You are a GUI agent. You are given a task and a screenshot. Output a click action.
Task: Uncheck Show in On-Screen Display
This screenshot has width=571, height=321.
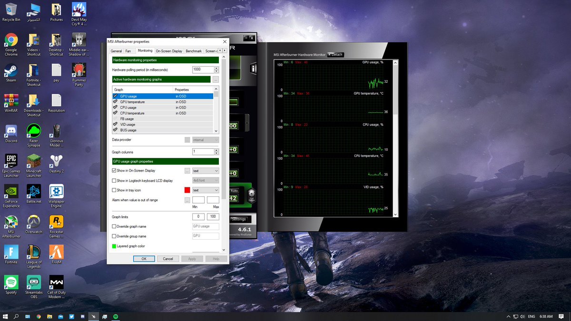click(x=114, y=170)
